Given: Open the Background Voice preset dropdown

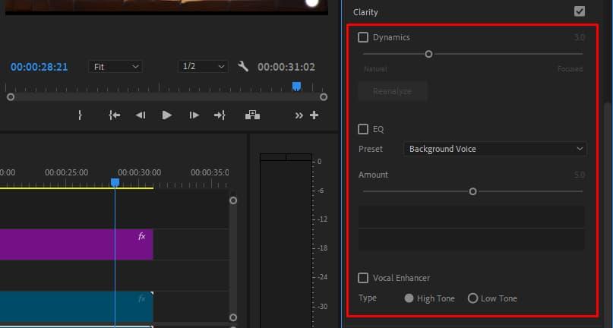Looking at the screenshot, I should click(495, 149).
